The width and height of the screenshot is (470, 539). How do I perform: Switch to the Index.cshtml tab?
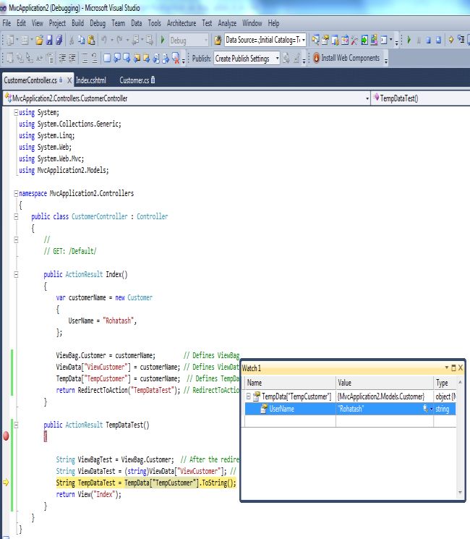pos(91,80)
